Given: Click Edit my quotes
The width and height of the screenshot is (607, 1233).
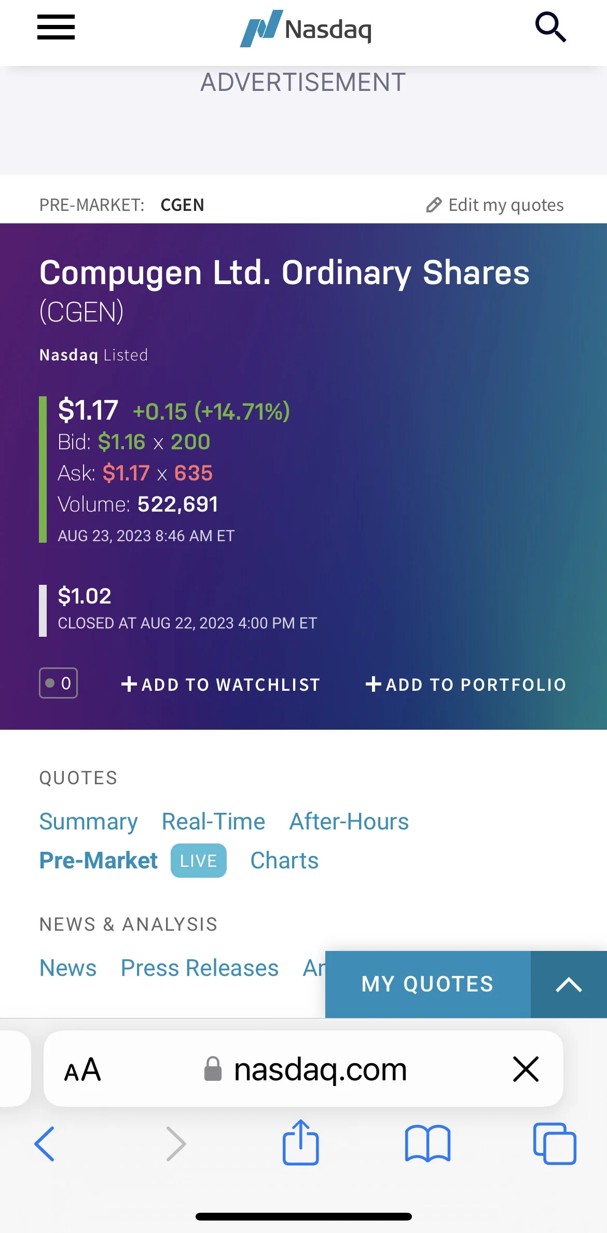Looking at the screenshot, I should pyautogui.click(x=495, y=205).
